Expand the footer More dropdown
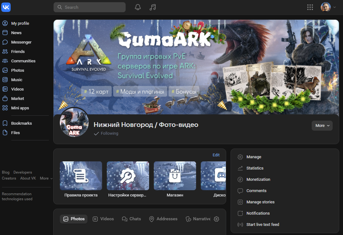The image size is (343, 235). click(46, 178)
